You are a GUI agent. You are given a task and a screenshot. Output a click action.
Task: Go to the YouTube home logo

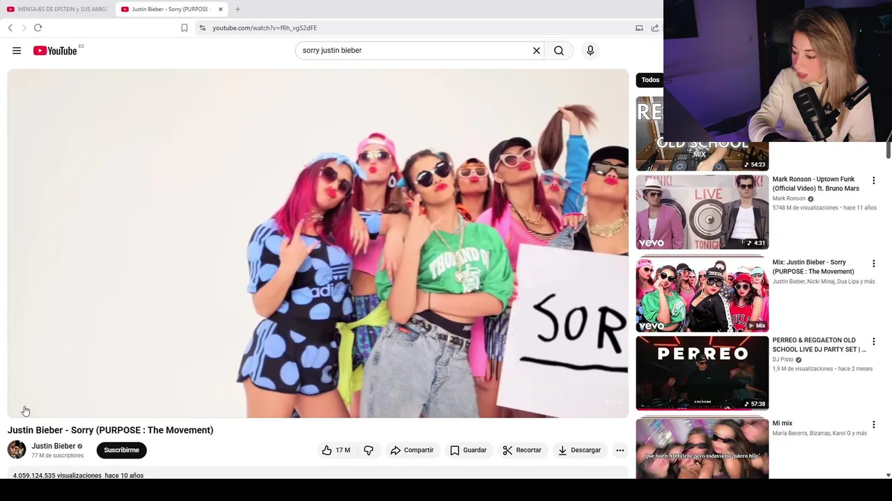55,51
